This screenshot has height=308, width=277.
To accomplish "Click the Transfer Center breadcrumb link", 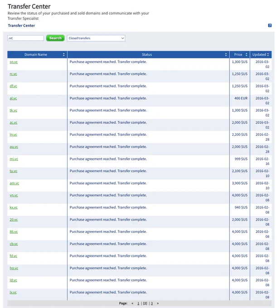I will (x=21, y=25).
